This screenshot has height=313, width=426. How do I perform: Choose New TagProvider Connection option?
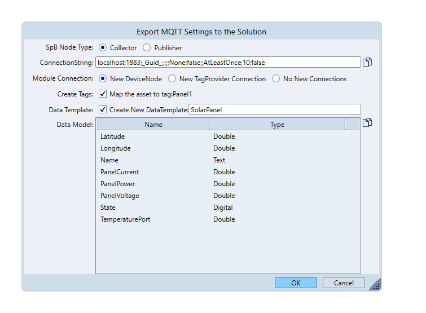172,79
